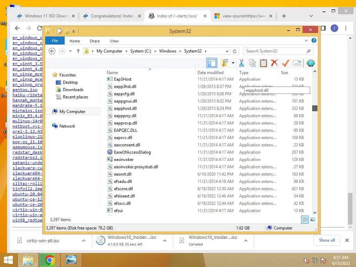The height and width of the screenshot is (267, 356).
Task: Go back in Explorer navigation
Action: coord(52,51)
